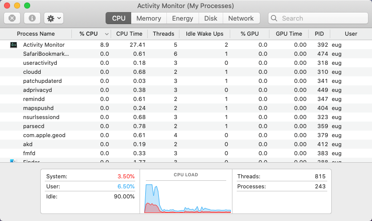Click the Quit Process stop icon

point(12,18)
